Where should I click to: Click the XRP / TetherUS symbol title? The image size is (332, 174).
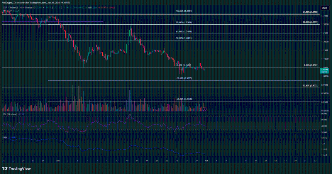11,8
